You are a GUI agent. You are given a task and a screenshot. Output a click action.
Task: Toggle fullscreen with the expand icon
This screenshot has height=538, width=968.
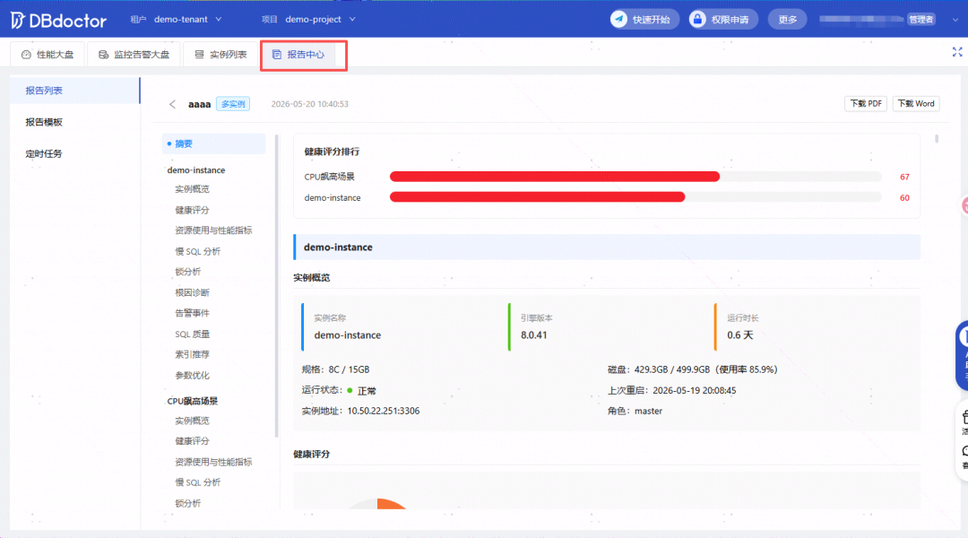957,53
